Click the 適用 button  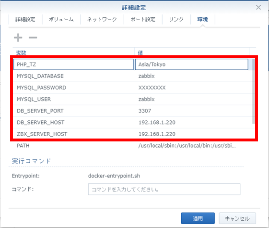198,218
